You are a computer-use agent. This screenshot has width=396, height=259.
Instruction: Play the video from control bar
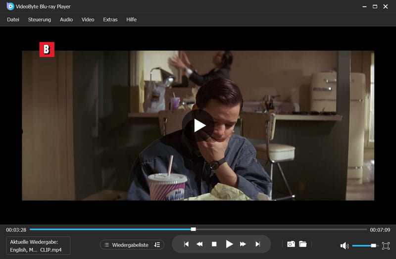(x=229, y=244)
